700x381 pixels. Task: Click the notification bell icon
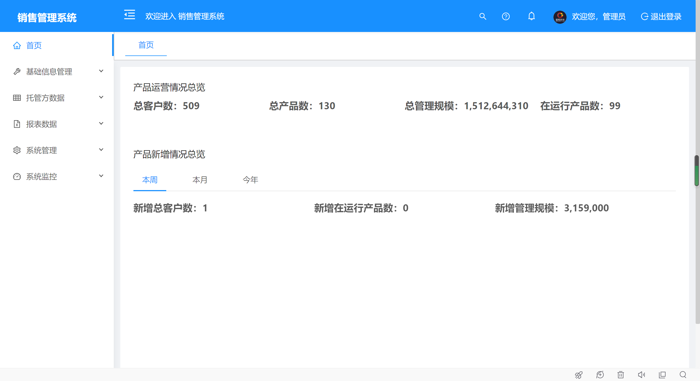[x=531, y=16]
